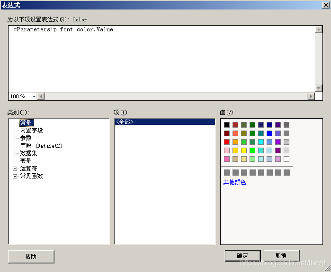Select the tomato color swatch
The height and width of the screenshot is (272, 331).
point(235,133)
